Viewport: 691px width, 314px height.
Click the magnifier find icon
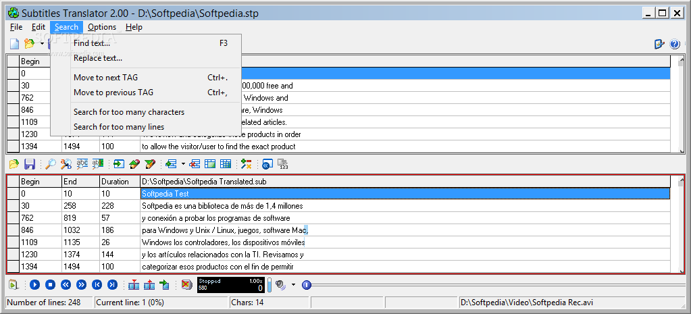tap(51, 164)
